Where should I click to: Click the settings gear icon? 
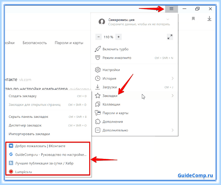(98, 70)
